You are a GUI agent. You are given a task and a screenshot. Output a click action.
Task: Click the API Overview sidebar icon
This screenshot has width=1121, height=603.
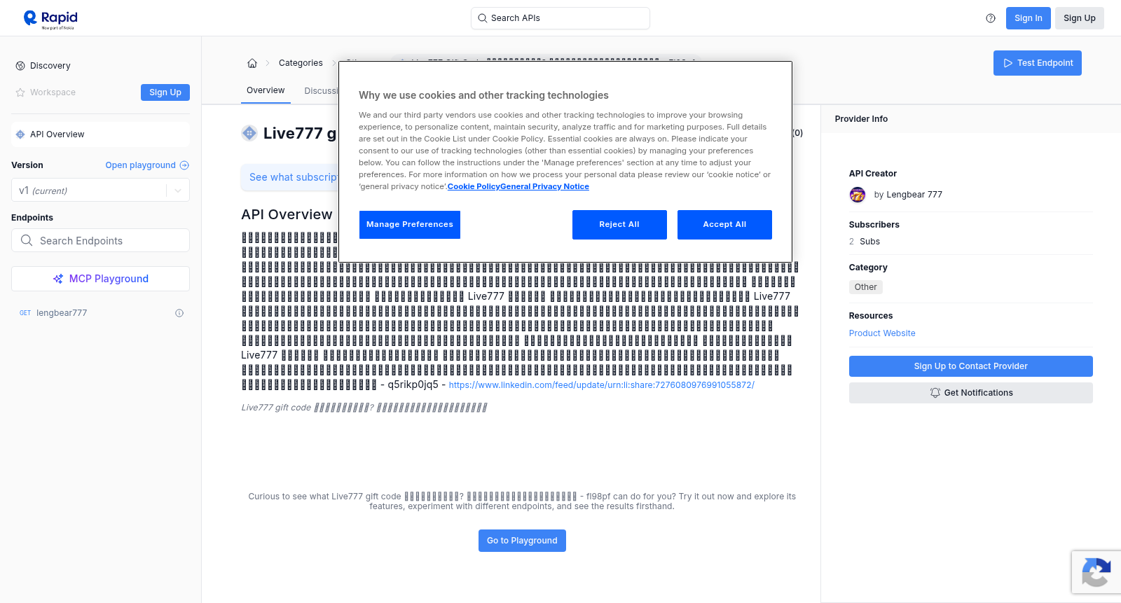(20, 134)
